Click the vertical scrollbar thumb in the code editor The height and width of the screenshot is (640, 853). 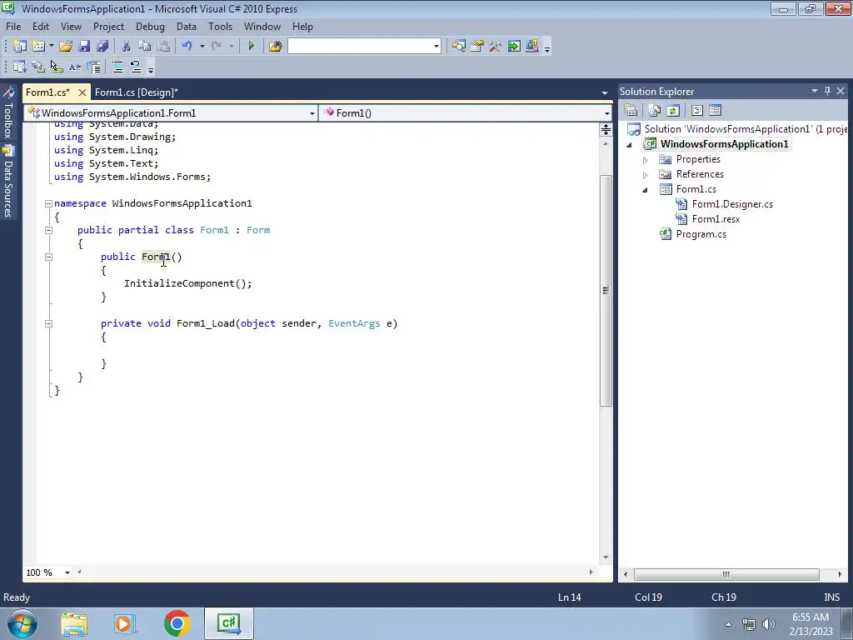tap(606, 291)
